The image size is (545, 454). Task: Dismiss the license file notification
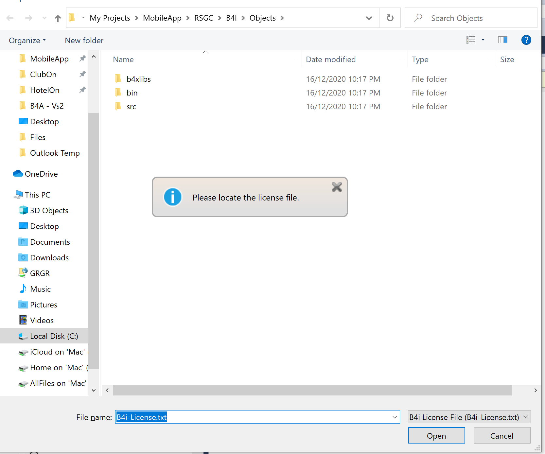(337, 187)
